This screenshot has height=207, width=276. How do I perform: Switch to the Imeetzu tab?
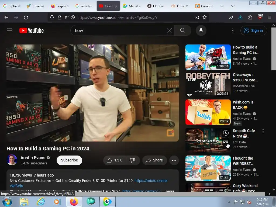tap(36, 6)
